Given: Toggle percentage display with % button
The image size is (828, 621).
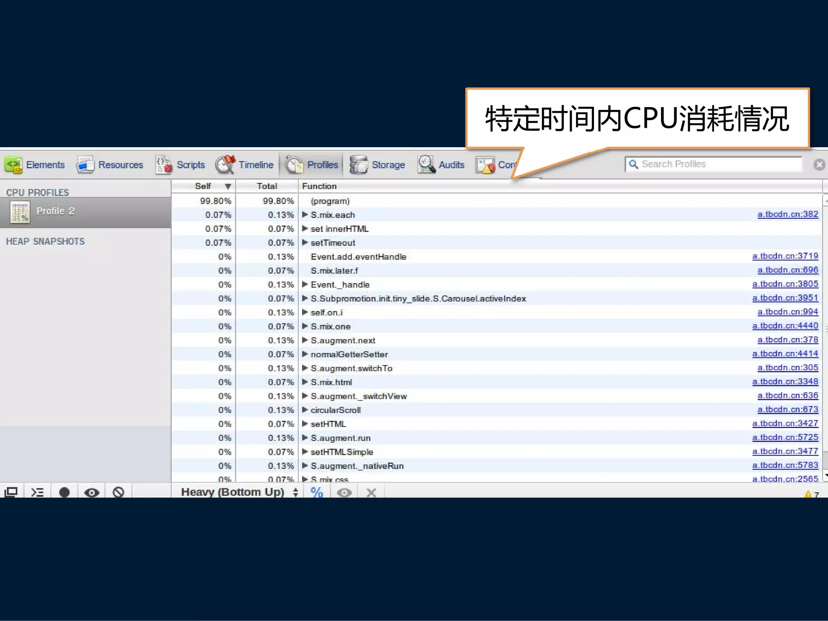Looking at the screenshot, I should [x=317, y=492].
